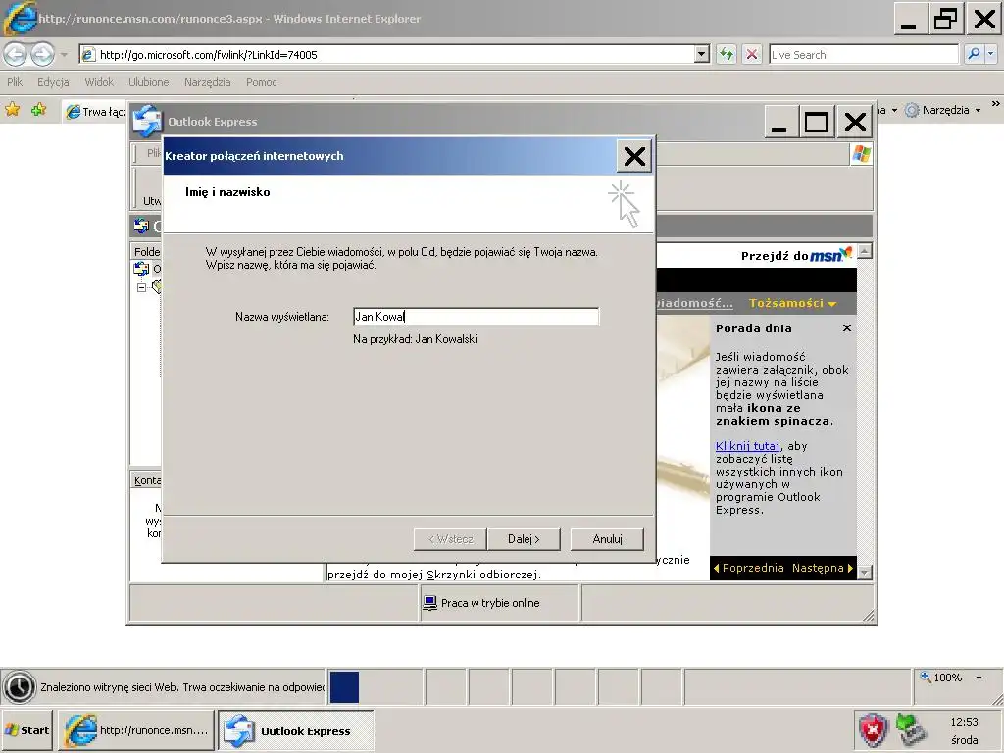The height and width of the screenshot is (753, 1004).
Task: Click the Outlook Express title bar icon
Action: click(x=147, y=121)
